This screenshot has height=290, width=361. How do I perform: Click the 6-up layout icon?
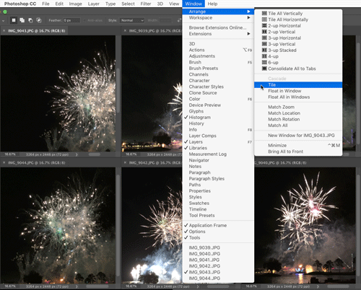264,62
